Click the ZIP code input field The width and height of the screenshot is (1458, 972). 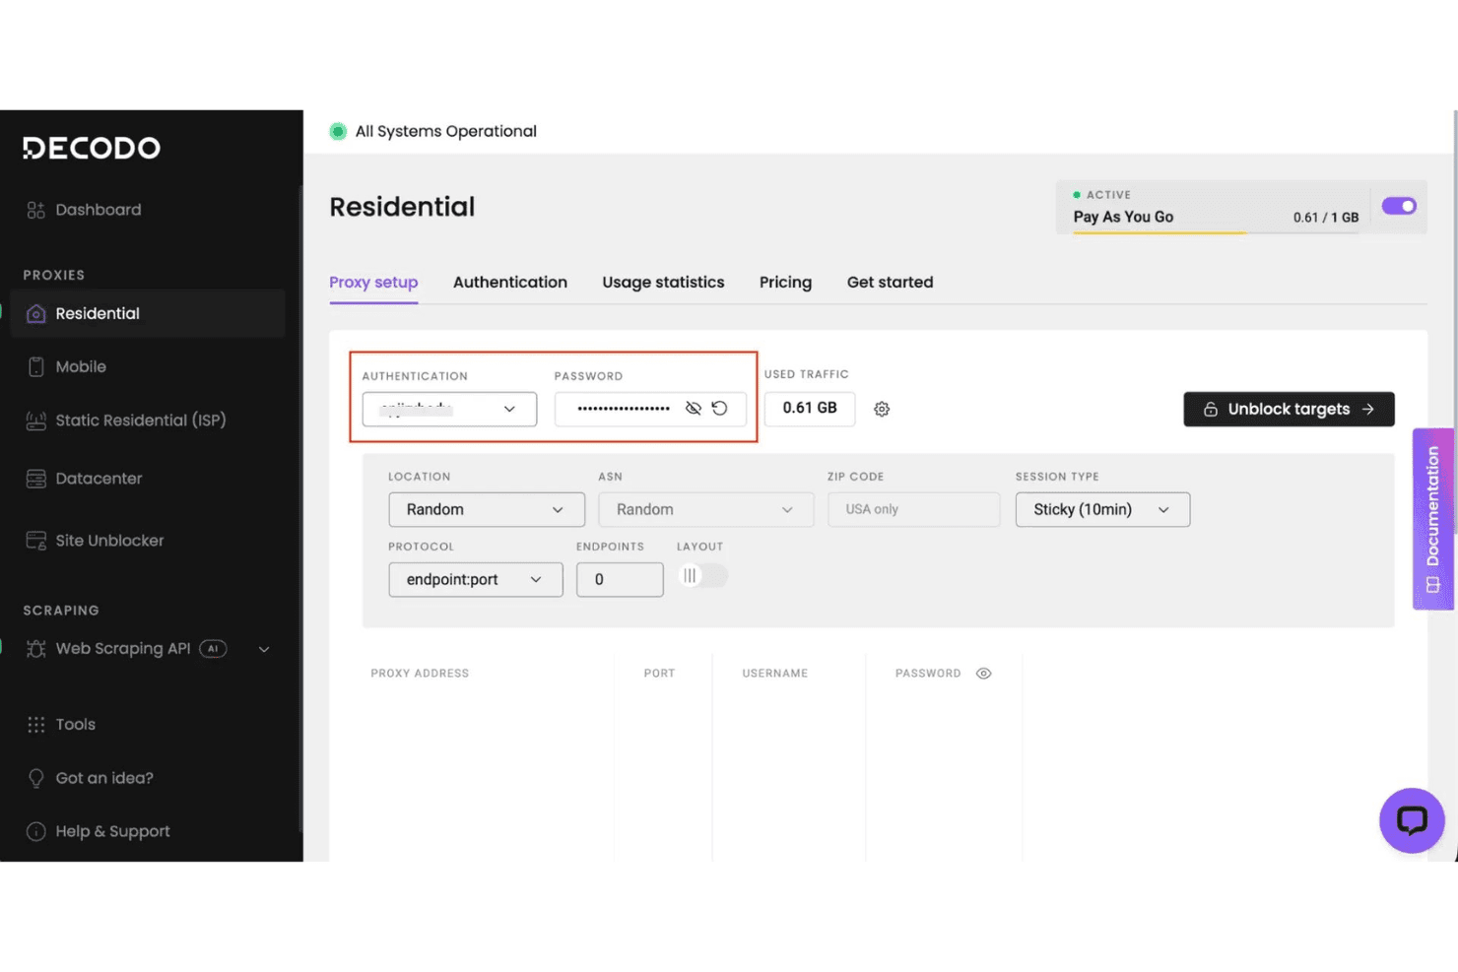tap(914, 509)
